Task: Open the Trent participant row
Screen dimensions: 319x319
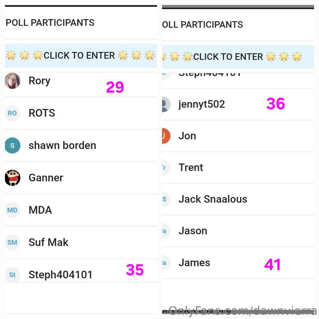Action: tap(238, 167)
